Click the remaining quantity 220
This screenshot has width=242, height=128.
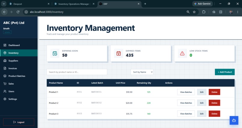pos(149,103)
